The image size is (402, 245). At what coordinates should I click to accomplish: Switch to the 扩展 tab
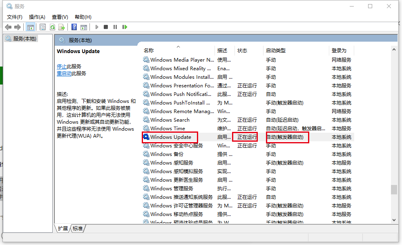tap(63, 228)
